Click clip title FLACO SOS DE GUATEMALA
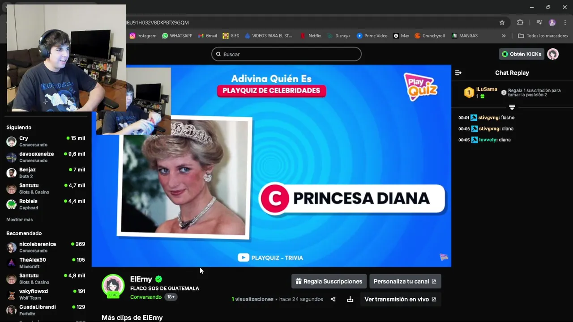 pos(165,288)
